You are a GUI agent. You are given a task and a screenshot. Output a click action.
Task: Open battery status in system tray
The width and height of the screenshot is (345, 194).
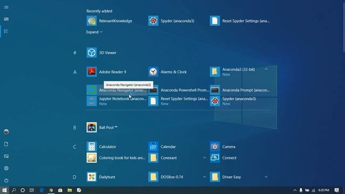tap(307, 190)
